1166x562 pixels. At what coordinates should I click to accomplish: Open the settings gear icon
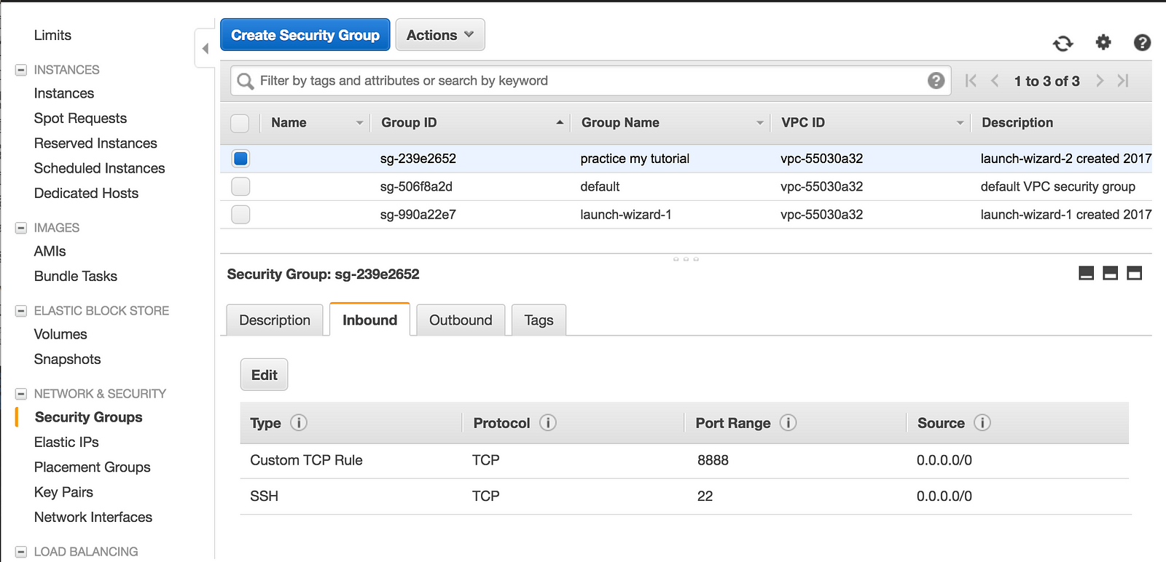pos(1103,42)
